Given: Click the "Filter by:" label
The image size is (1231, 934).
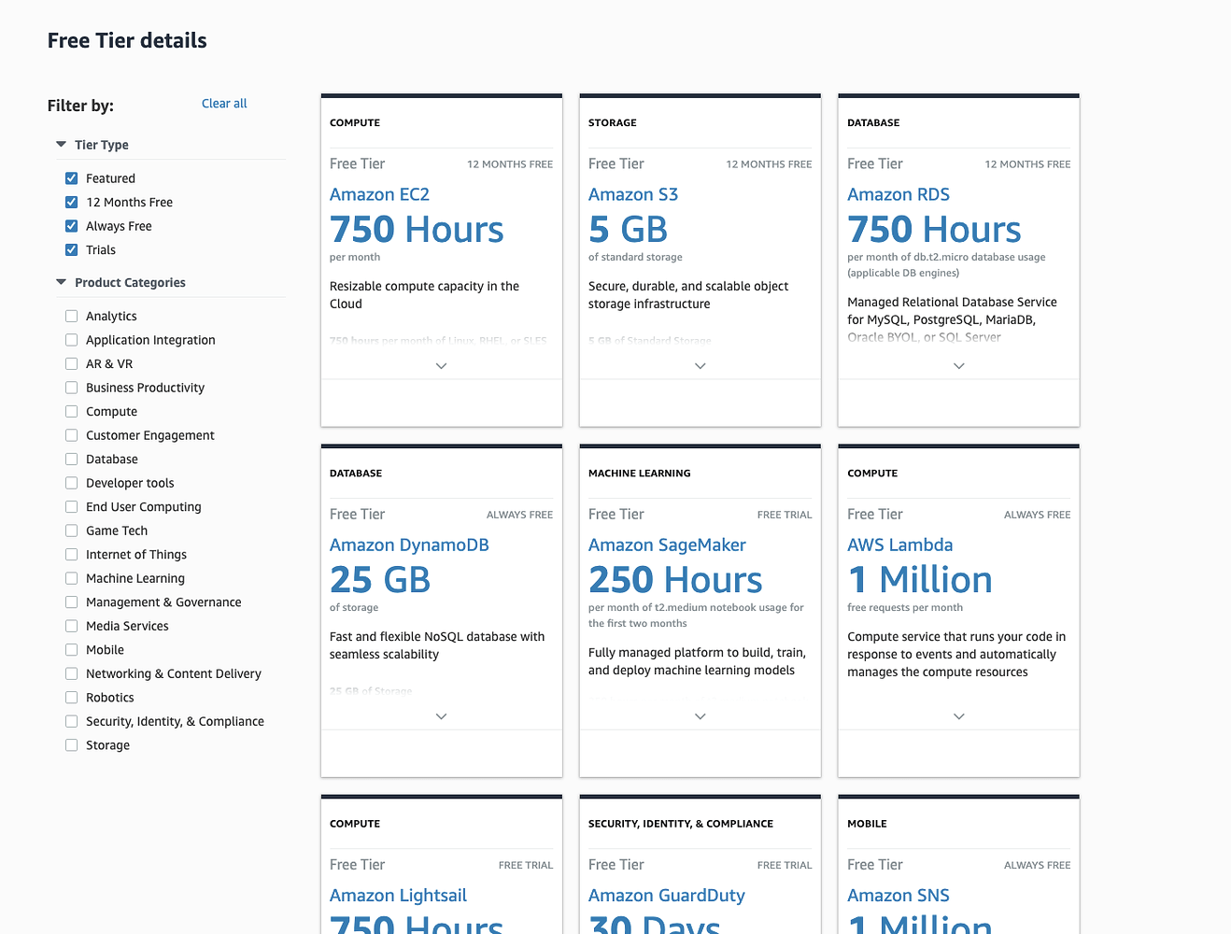Looking at the screenshot, I should coord(80,106).
